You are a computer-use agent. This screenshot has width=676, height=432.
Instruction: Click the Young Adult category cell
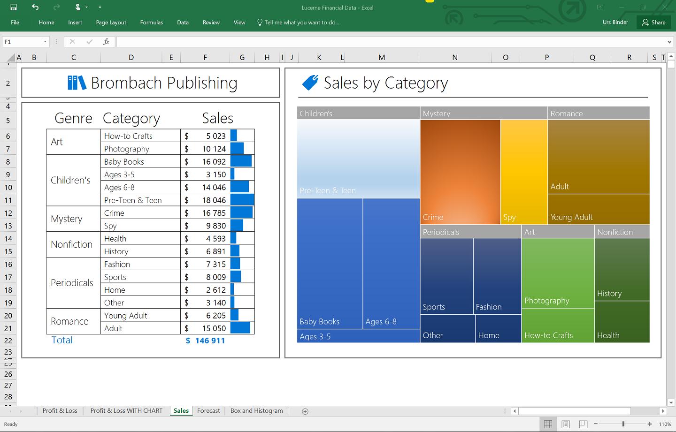click(x=140, y=315)
